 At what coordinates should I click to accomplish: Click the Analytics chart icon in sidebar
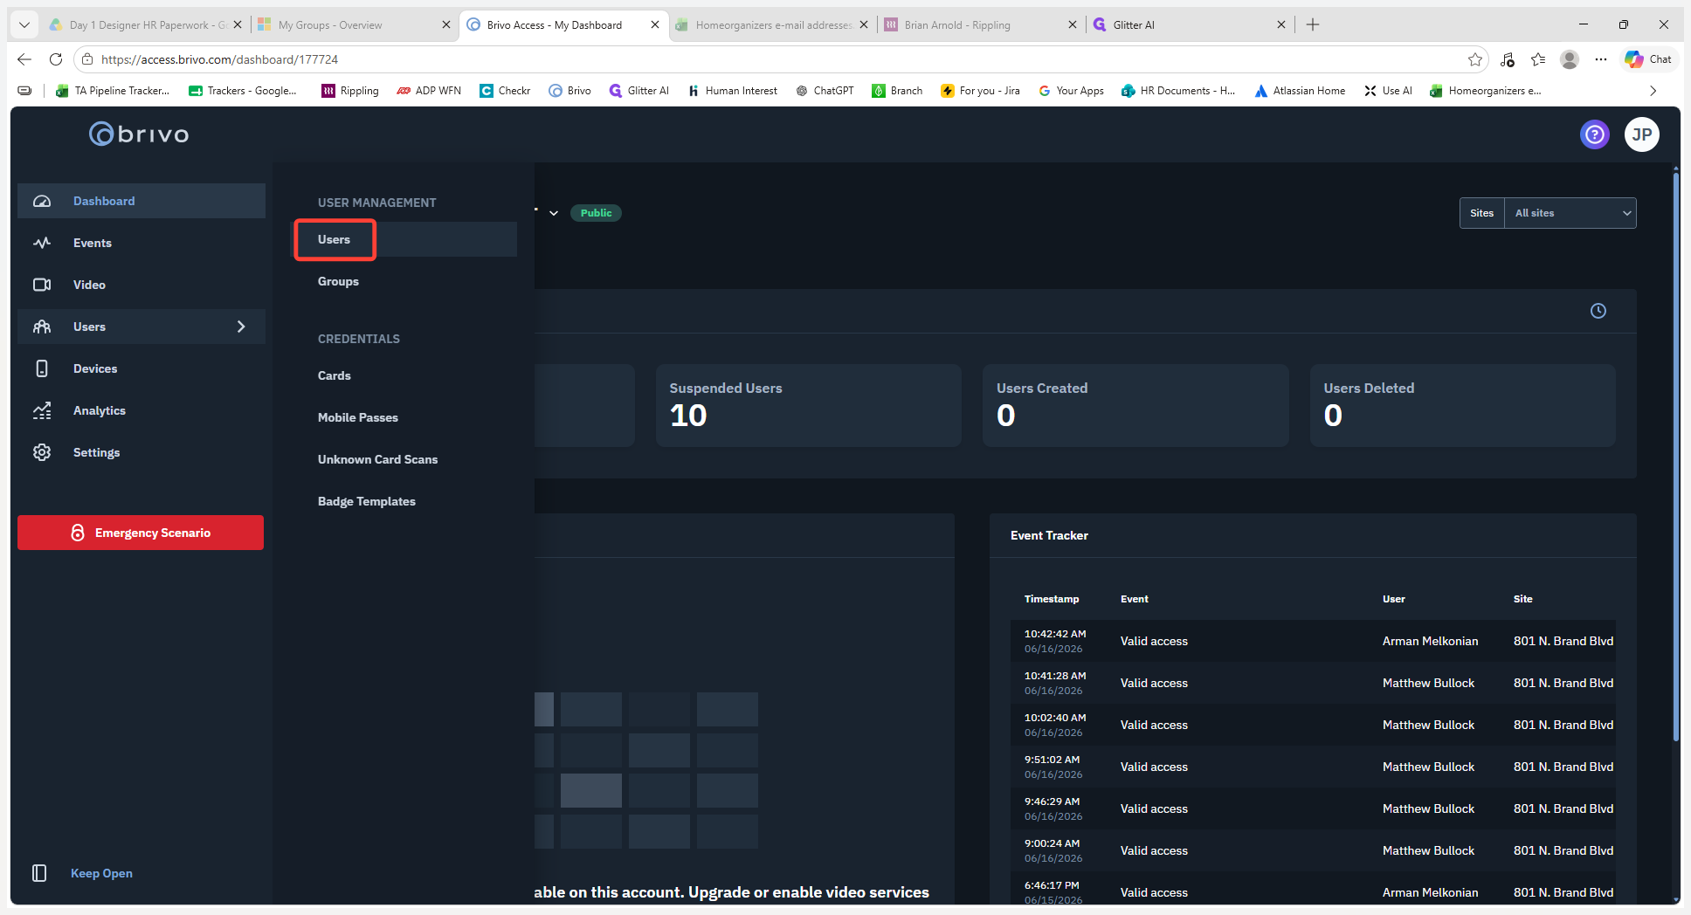[42, 410]
